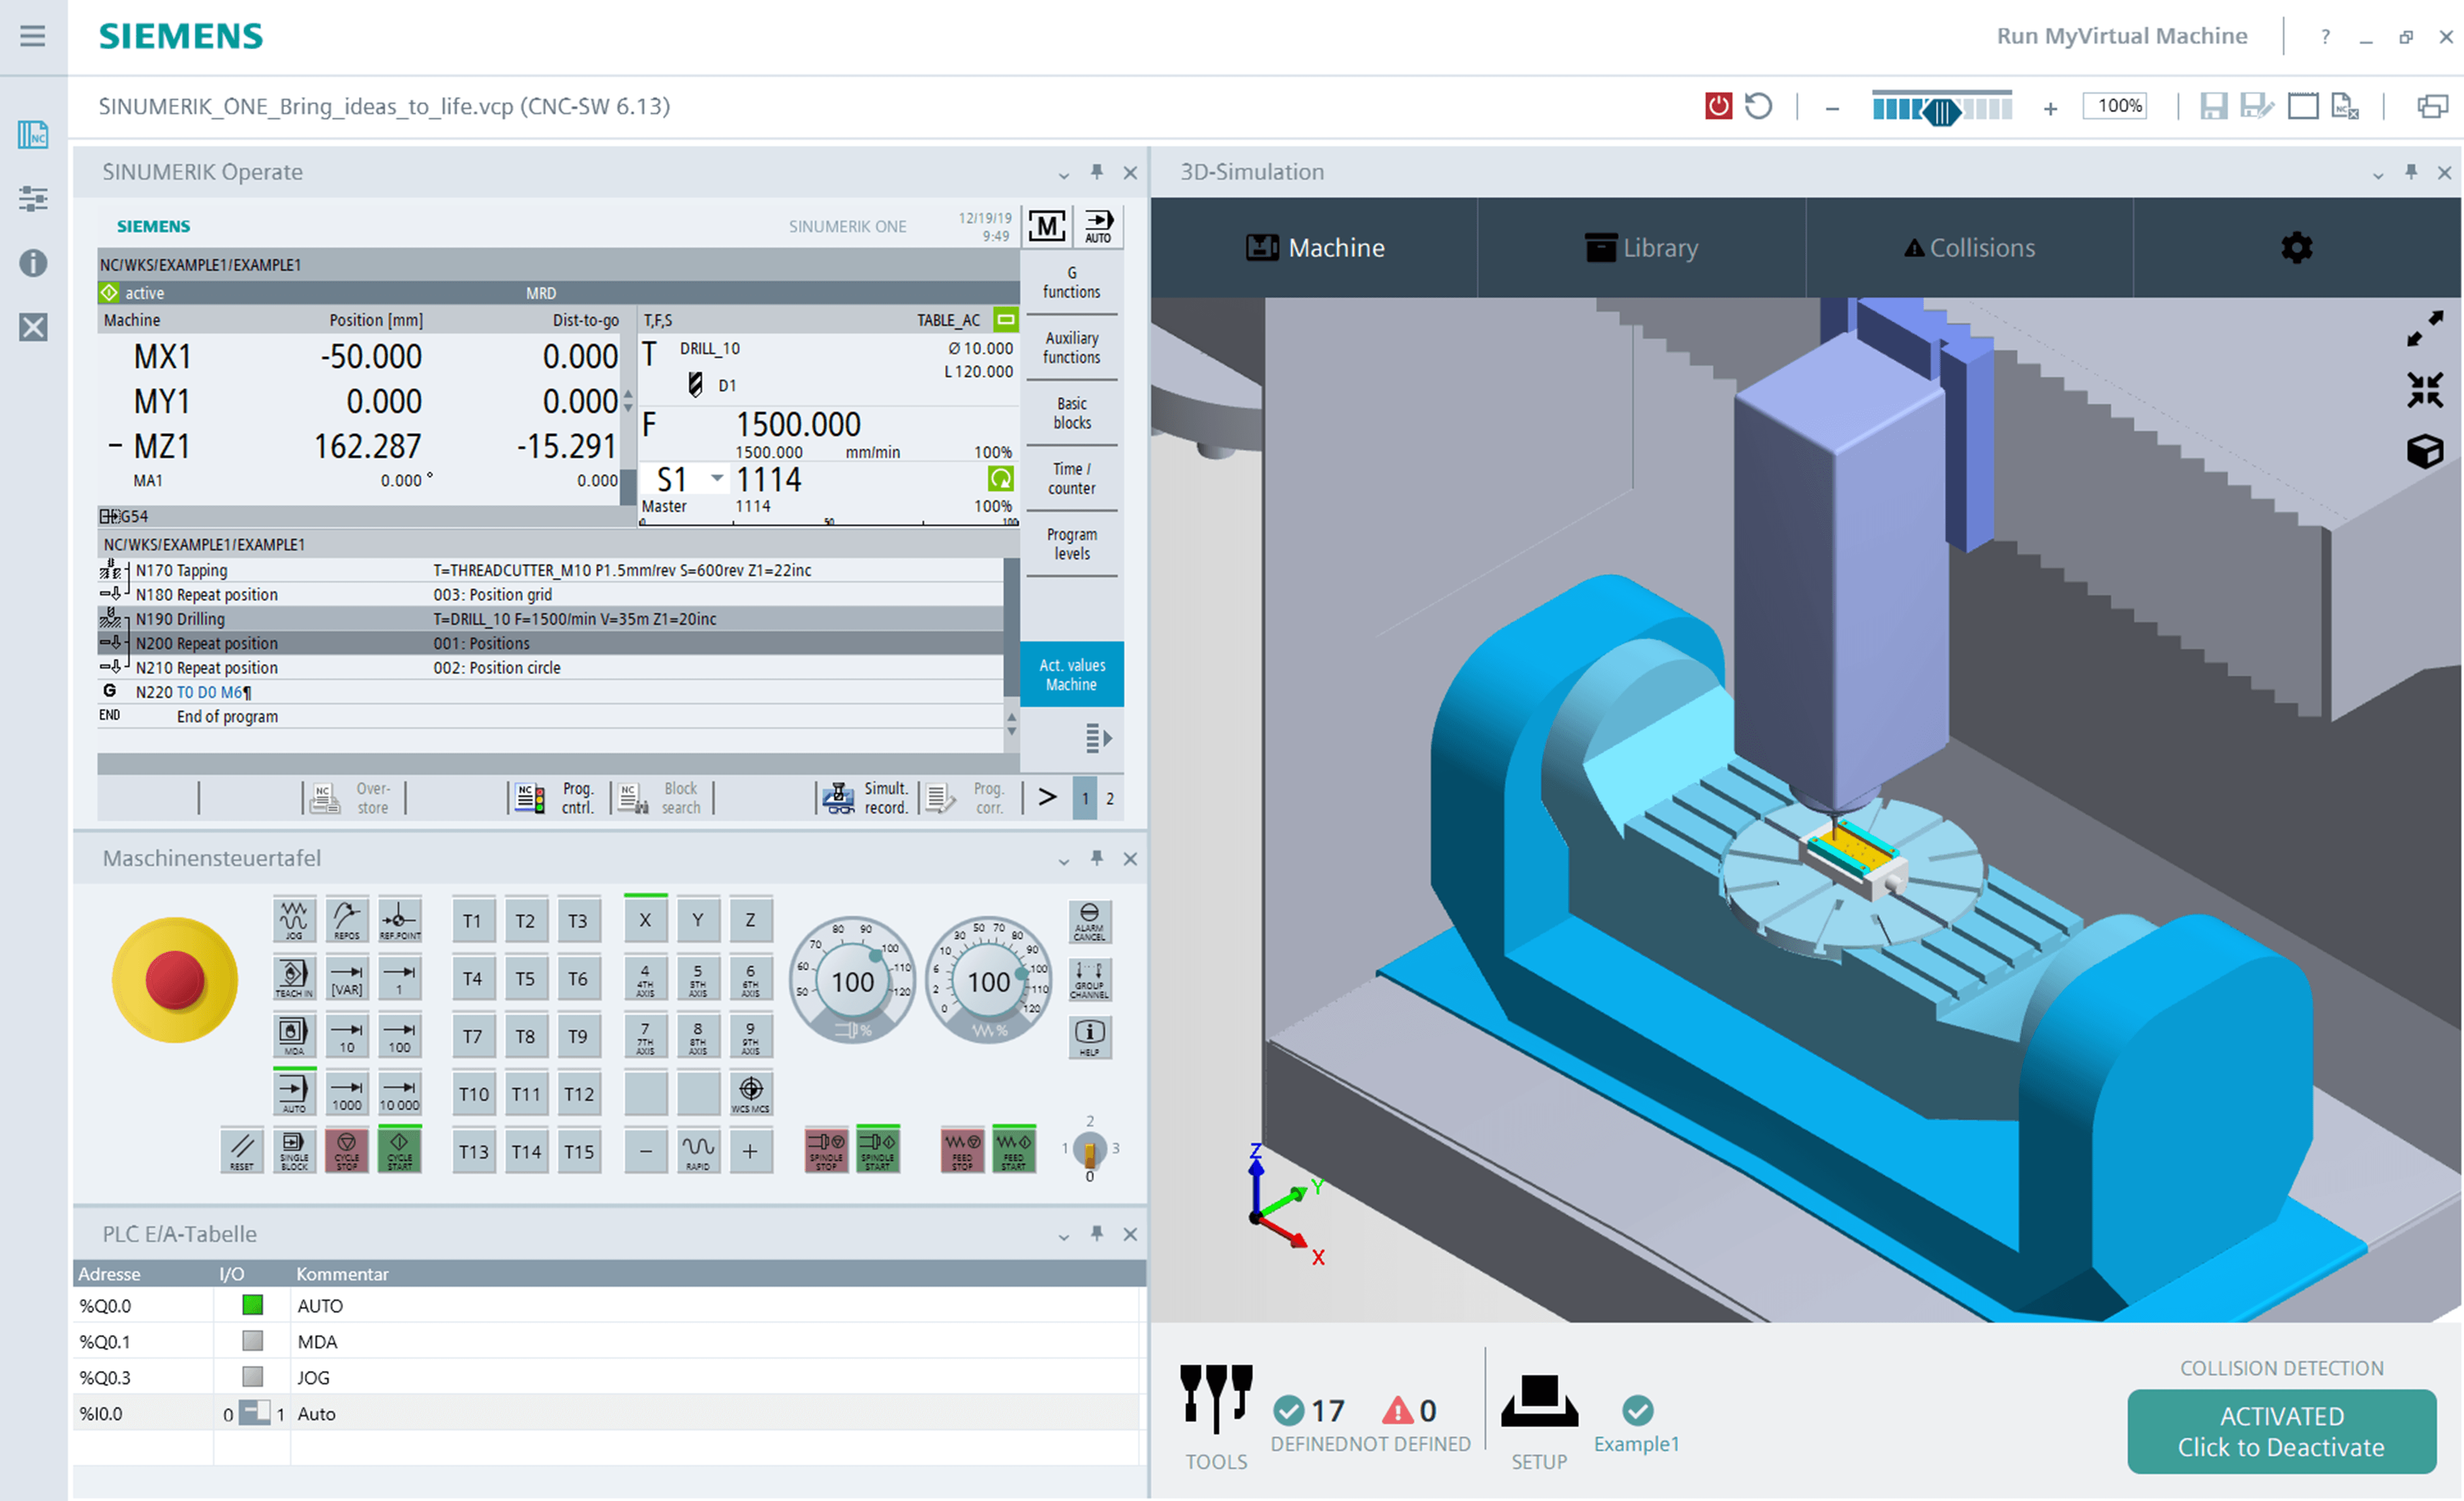Click the T5 key on control panel

point(525,978)
